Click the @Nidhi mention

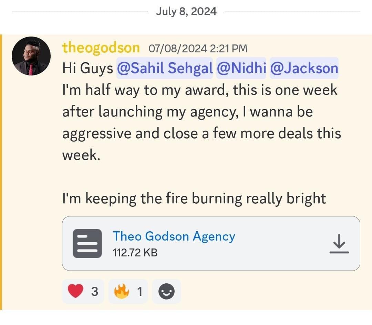tap(241, 68)
